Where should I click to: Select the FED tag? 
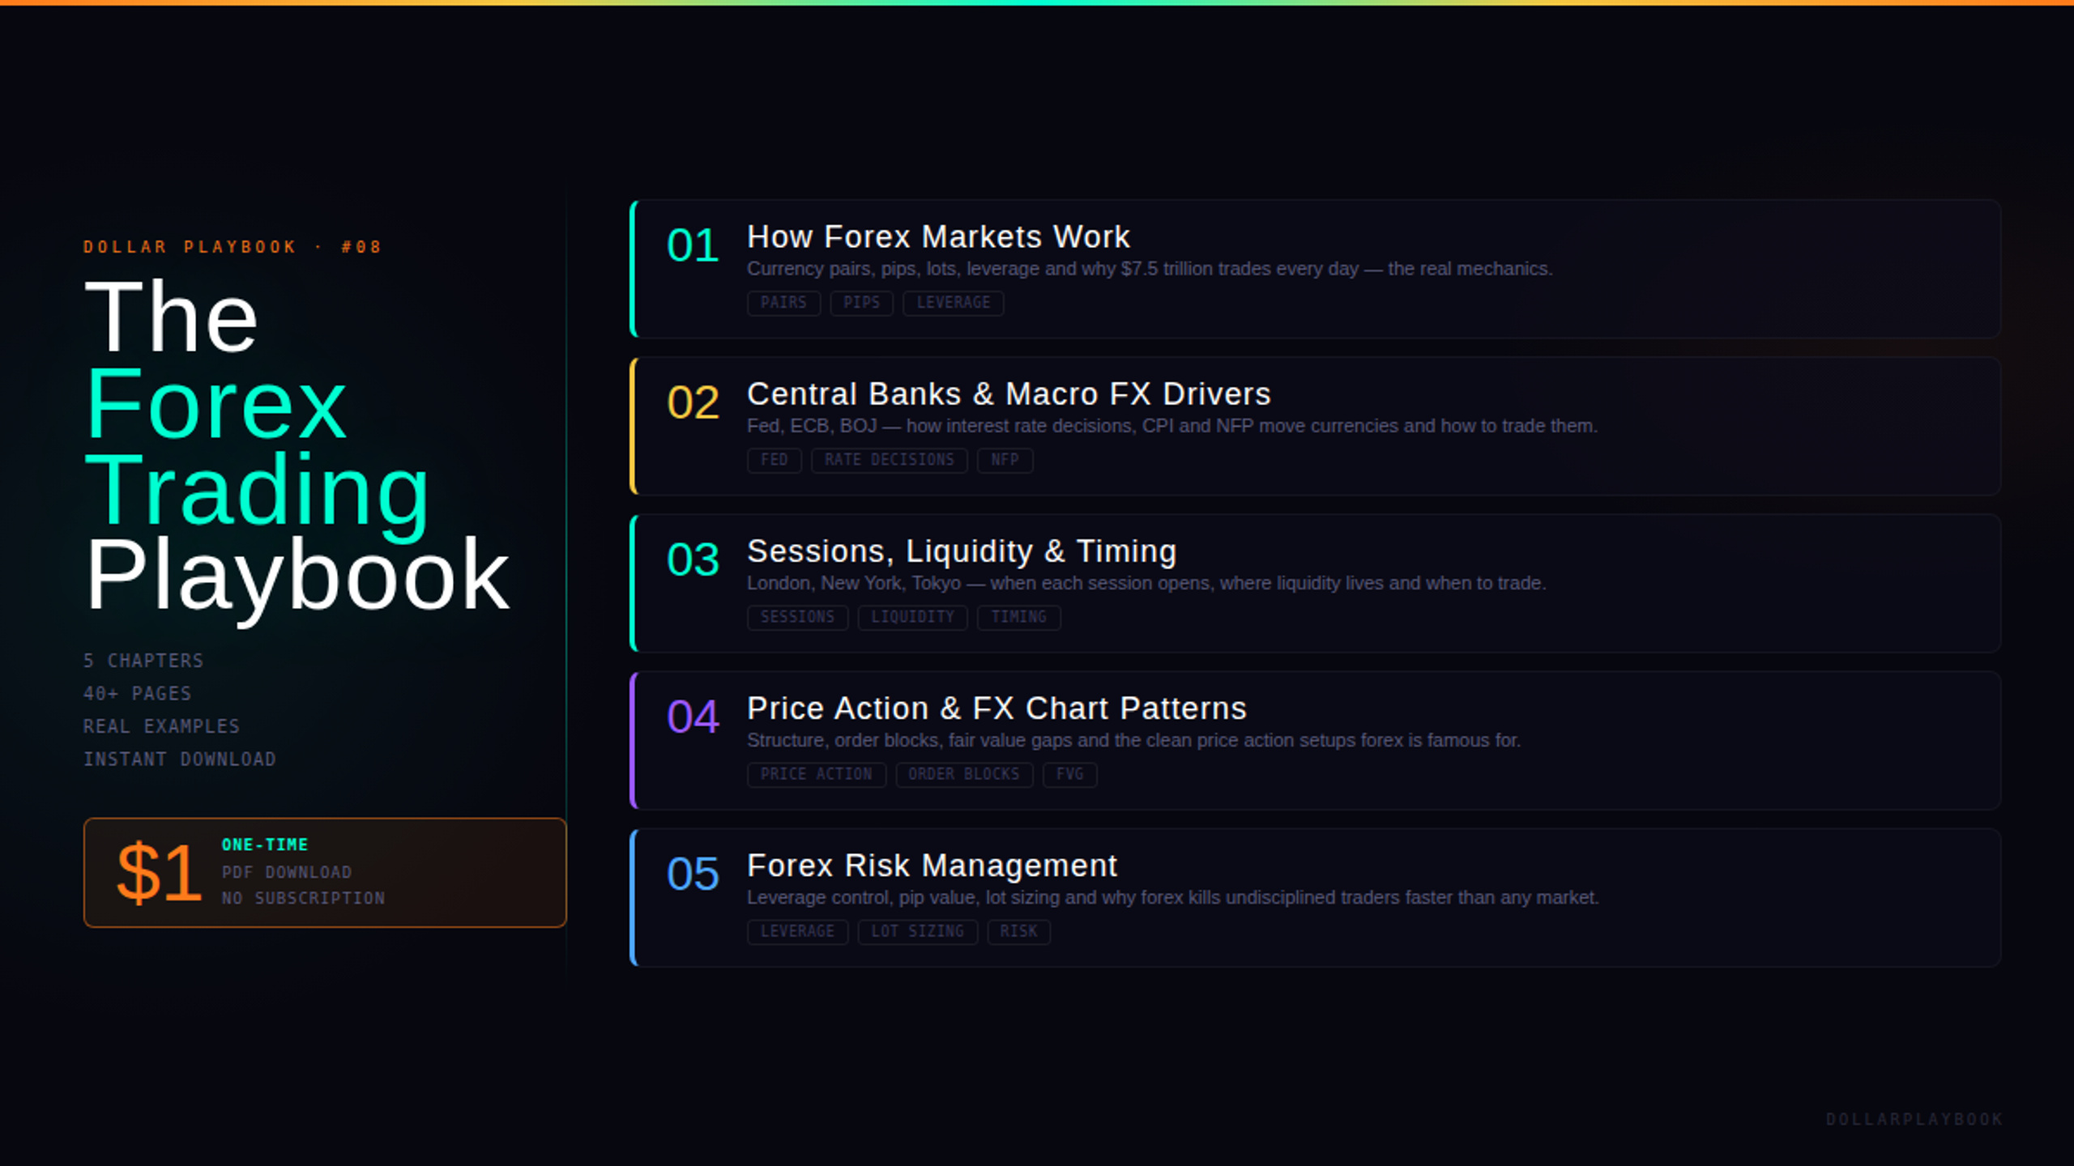point(774,460)
